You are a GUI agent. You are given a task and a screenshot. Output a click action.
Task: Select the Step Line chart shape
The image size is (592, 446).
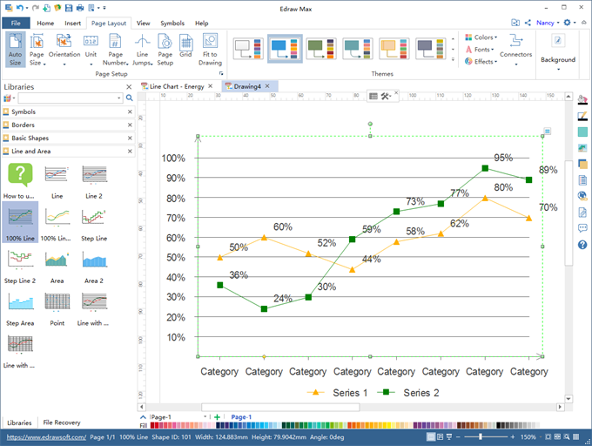94,218
